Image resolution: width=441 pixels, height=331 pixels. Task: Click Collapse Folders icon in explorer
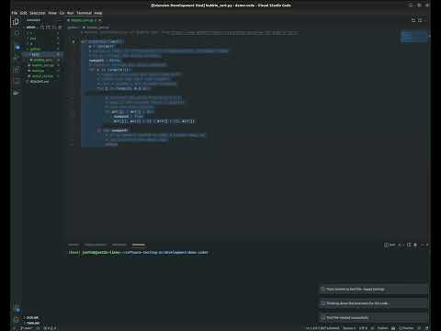60,28
